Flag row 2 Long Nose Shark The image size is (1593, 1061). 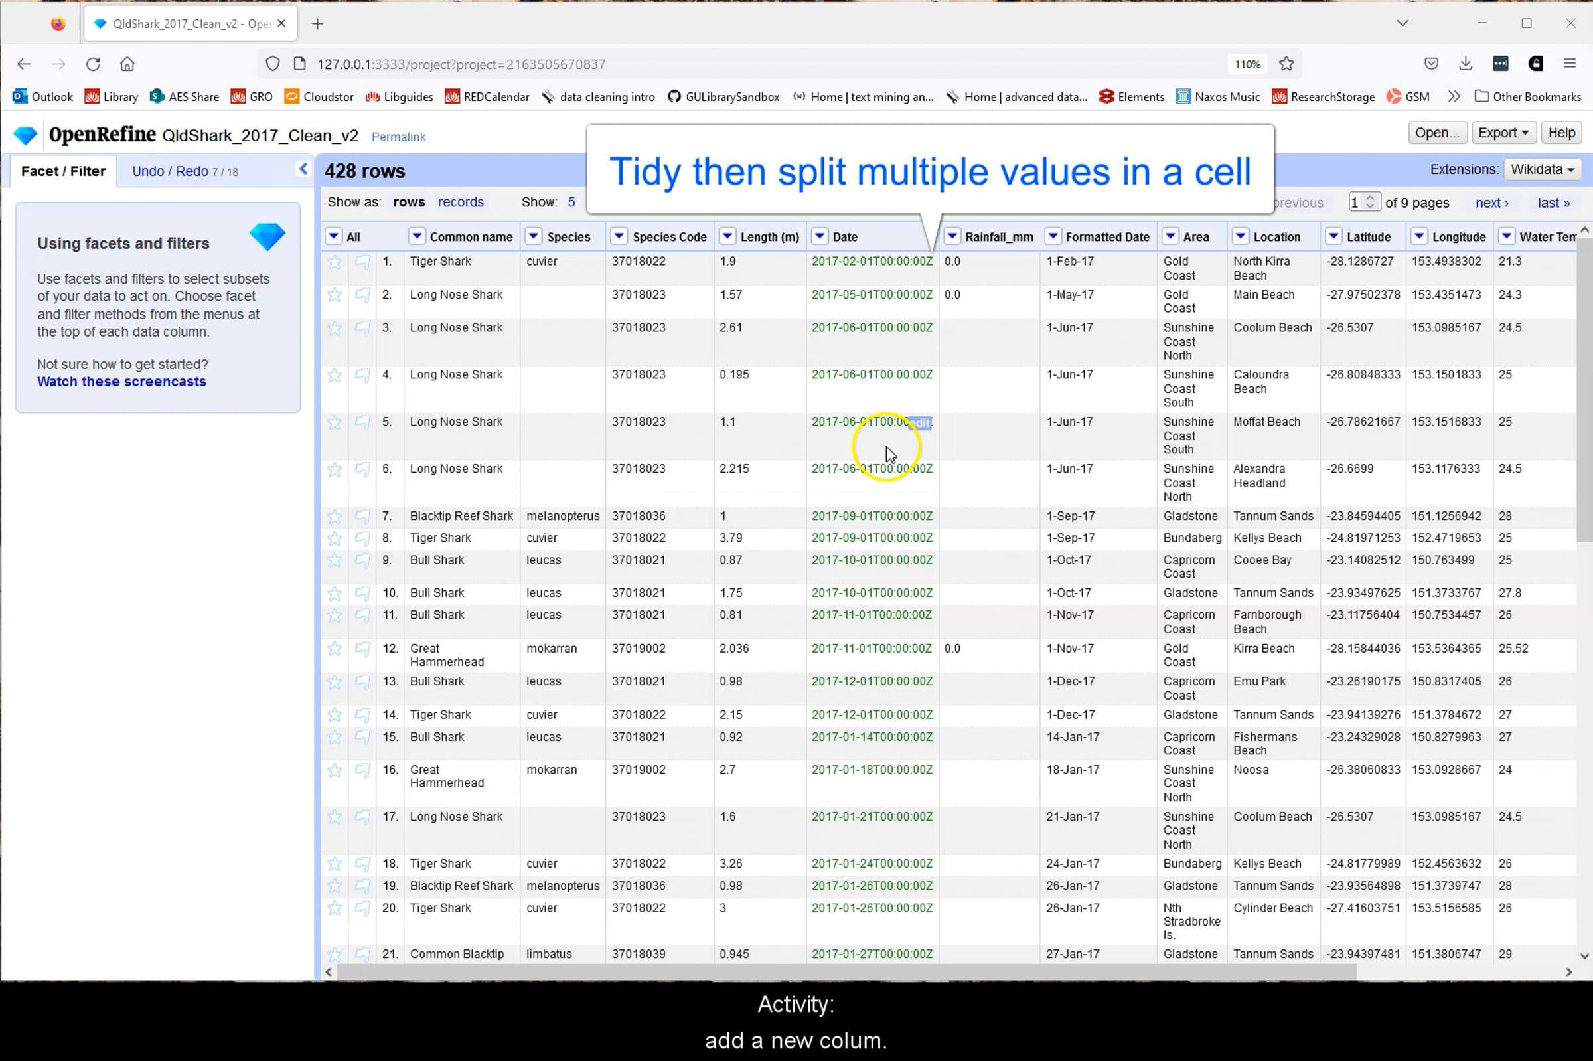pyautogui.click(x=362, y=295)
